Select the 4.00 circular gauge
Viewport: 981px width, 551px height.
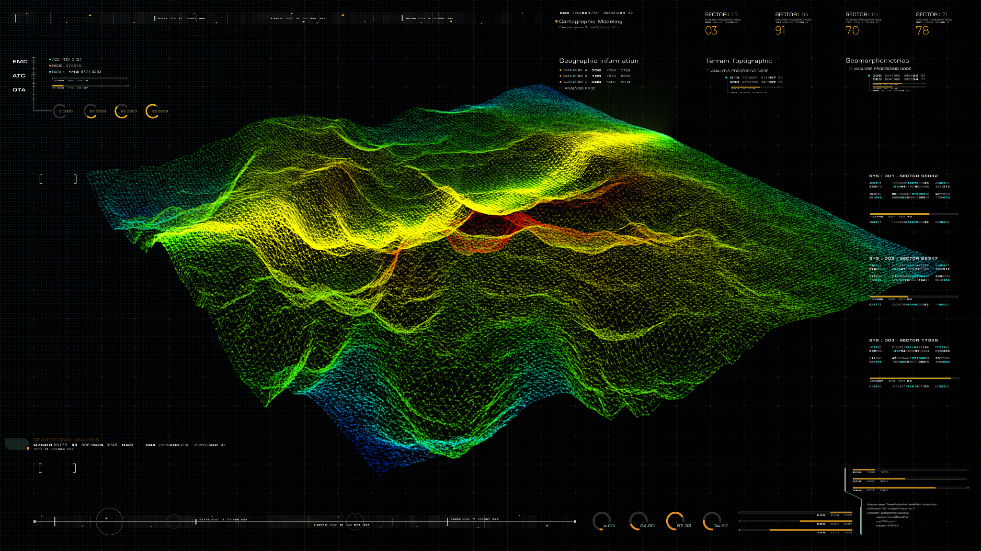602,521
